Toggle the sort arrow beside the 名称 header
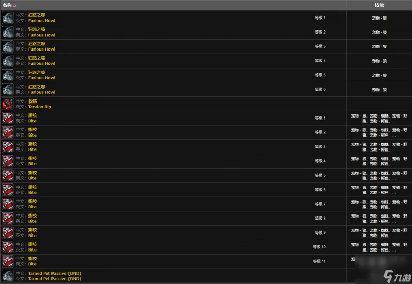The width and height of the screenshot is (412, 284). pyautogui.click(x=15, y=5)
